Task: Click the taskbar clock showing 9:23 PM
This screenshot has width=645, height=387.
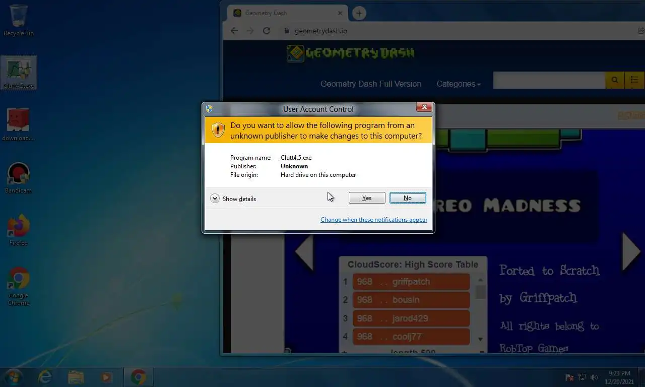Action: coord(618,377)
